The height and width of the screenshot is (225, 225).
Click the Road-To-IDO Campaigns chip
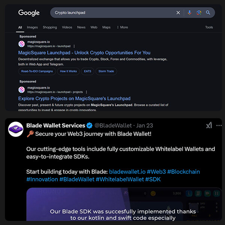click(37, 71)
